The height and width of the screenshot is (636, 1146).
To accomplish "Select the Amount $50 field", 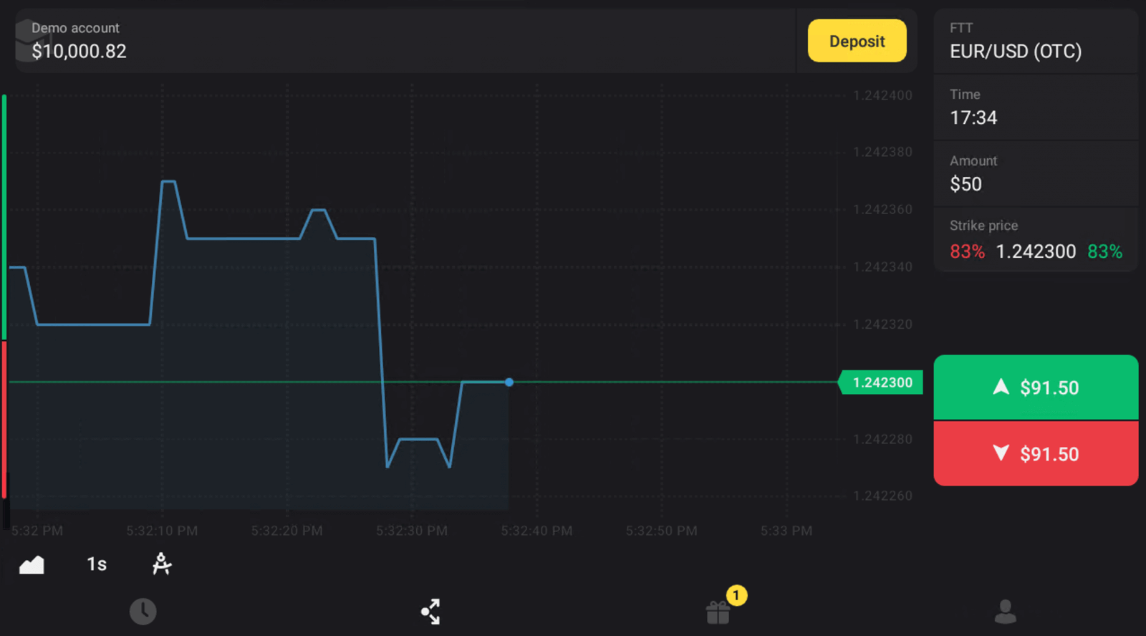I will pos(1035,174).
